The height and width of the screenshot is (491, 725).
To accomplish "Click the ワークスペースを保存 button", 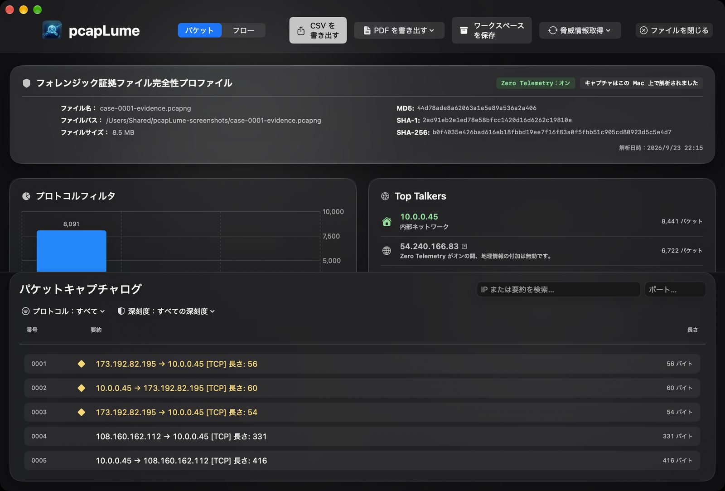I will [x=492, y=30].
